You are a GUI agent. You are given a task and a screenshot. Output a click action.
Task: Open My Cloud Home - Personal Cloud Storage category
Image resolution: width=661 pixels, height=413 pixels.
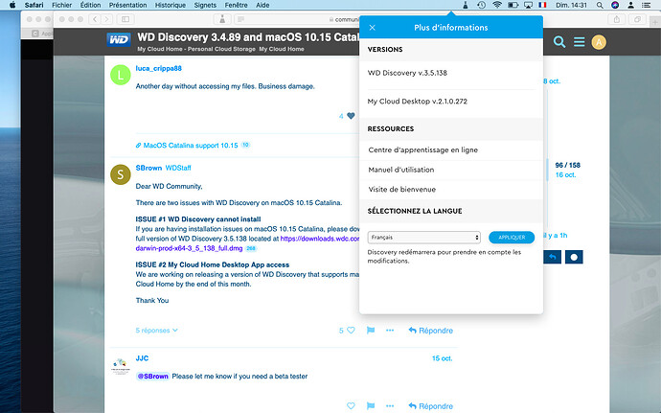[196, 49]
